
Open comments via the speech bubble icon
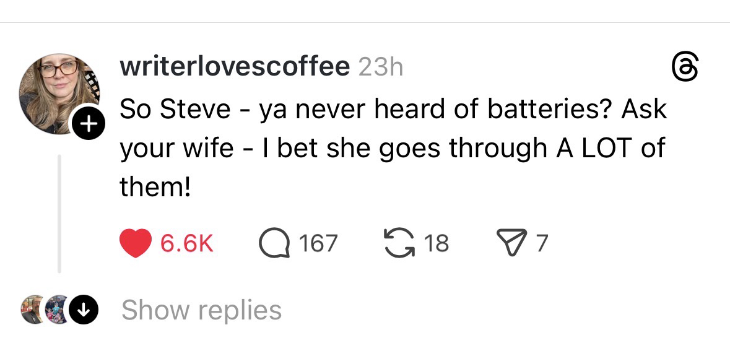click(x=274, y=243)
